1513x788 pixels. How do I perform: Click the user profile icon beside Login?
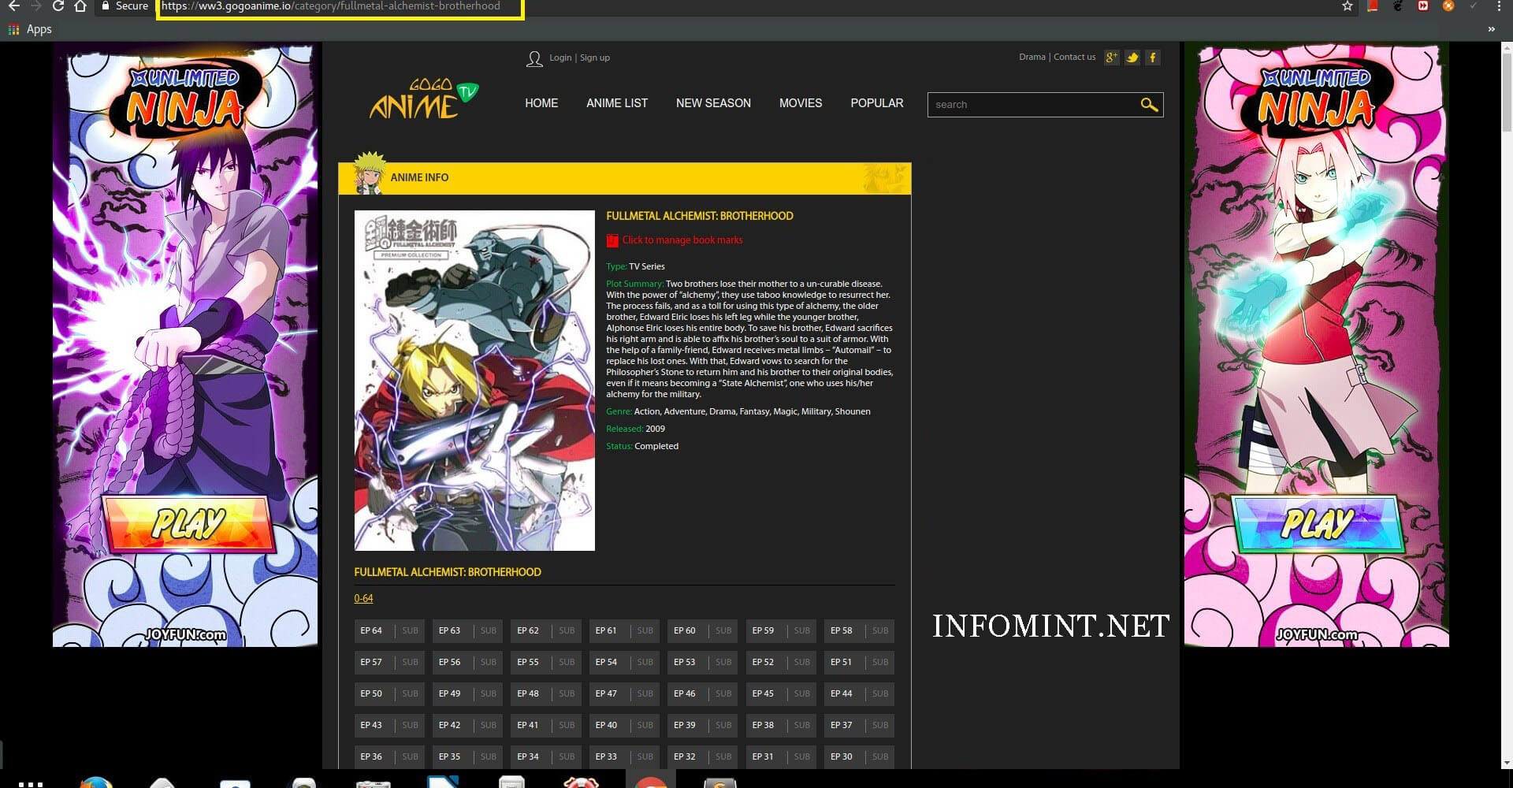click(x=534, y=58)
